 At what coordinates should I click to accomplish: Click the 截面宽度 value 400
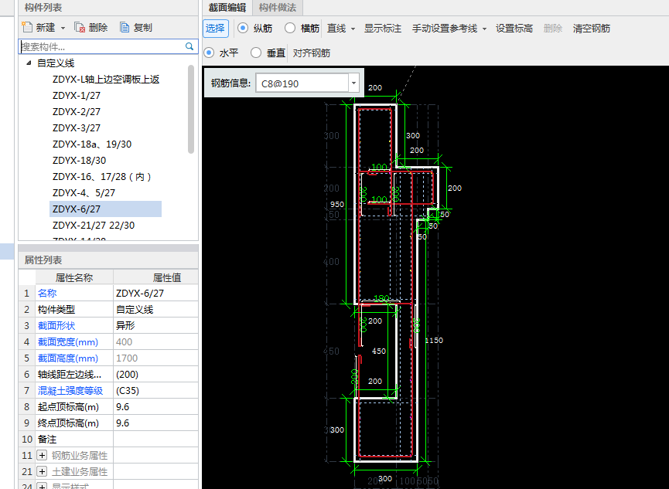(x=155, y=342)
